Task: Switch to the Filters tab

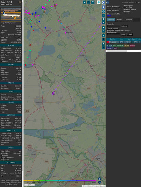Action: (x=119, y=20)
